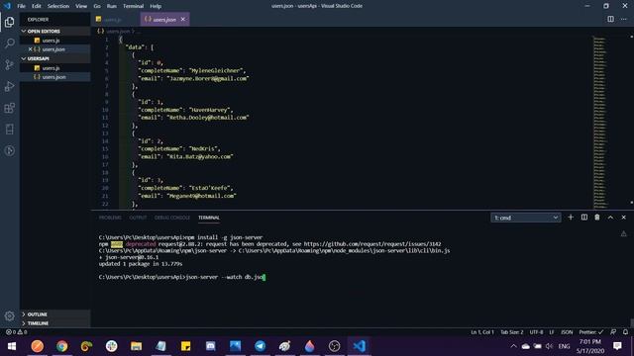Open the Edit menu

37,6
